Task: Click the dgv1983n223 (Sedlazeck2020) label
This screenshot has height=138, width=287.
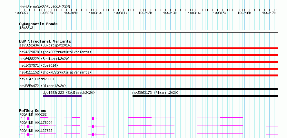Action: coord(69,93)
